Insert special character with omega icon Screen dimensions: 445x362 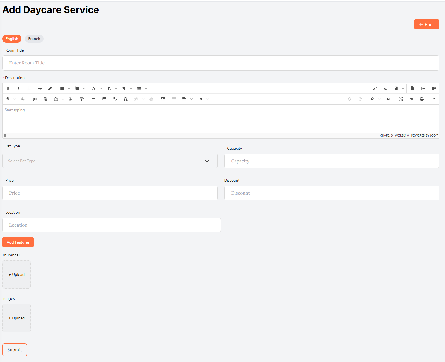tap(126, 99)
